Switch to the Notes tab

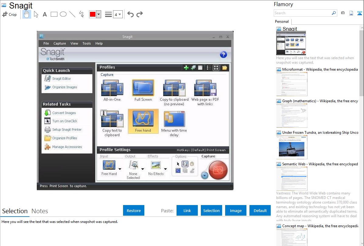point(40,211)
